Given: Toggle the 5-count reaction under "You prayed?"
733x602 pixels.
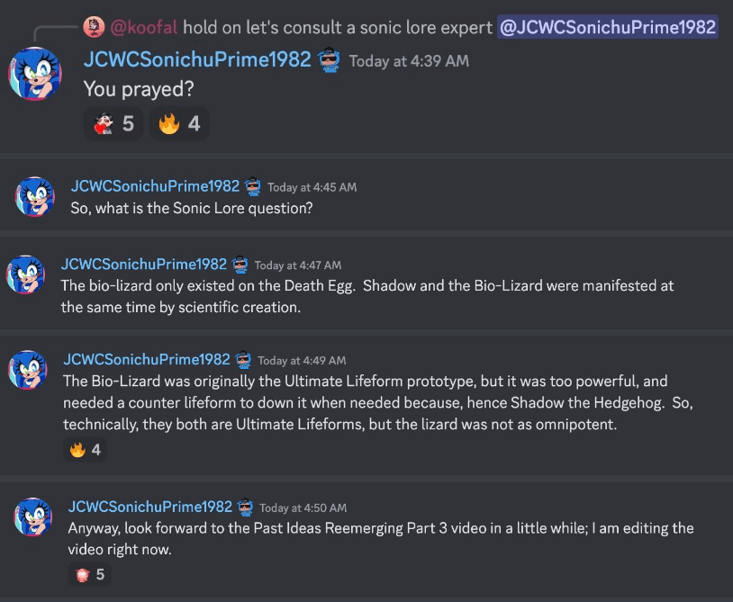Looking at the screenshot, I should [x=114, y=124].
